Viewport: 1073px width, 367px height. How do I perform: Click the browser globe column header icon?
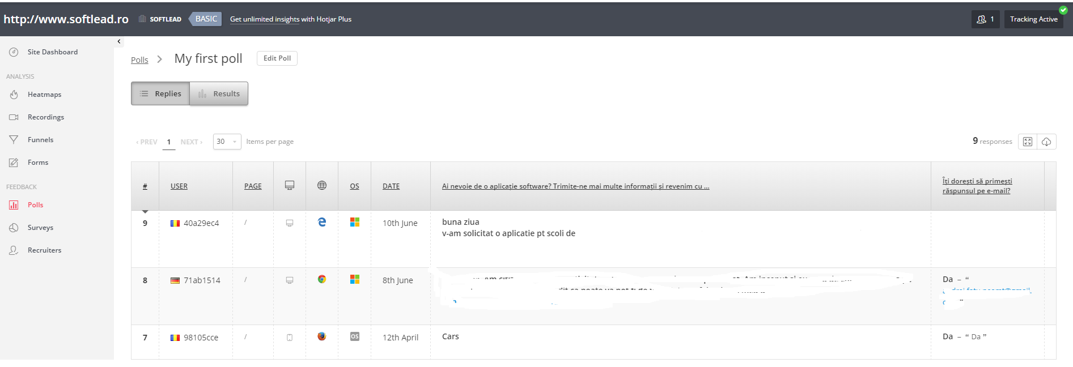(x=322, y=186)
